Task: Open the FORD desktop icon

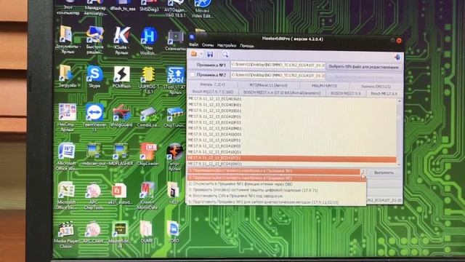Action: [174, 232]
